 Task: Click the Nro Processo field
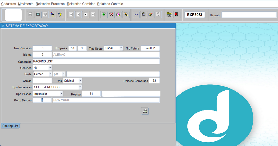point(43,48)
